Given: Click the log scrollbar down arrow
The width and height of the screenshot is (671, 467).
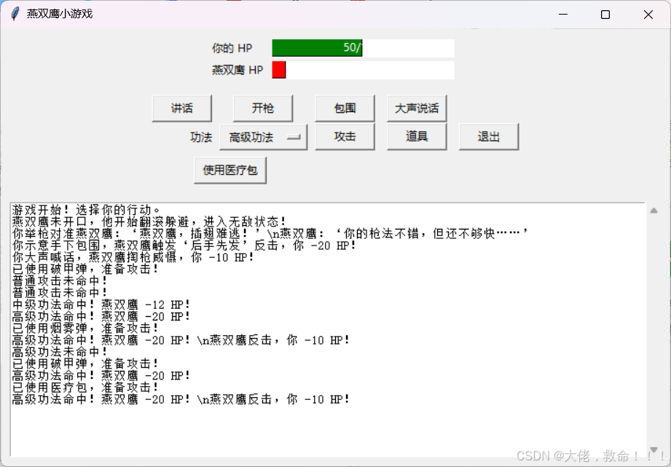Looking at the screenshot, I should tap(654, 450).
